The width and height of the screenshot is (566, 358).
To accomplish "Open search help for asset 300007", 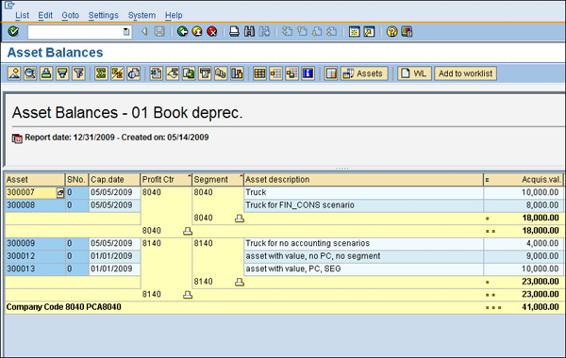I will (x=60, y=193).
